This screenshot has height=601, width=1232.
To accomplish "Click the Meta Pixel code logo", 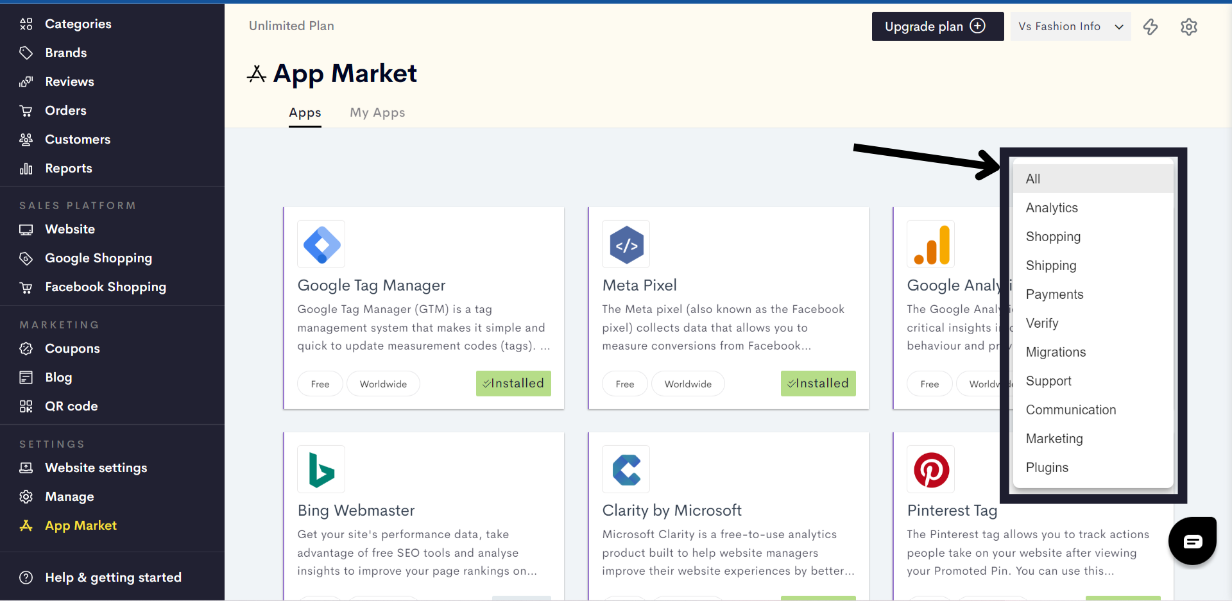I will click(626, 244).
